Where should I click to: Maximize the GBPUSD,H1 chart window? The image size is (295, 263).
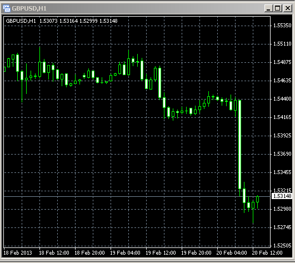click(x=278, y=8)
